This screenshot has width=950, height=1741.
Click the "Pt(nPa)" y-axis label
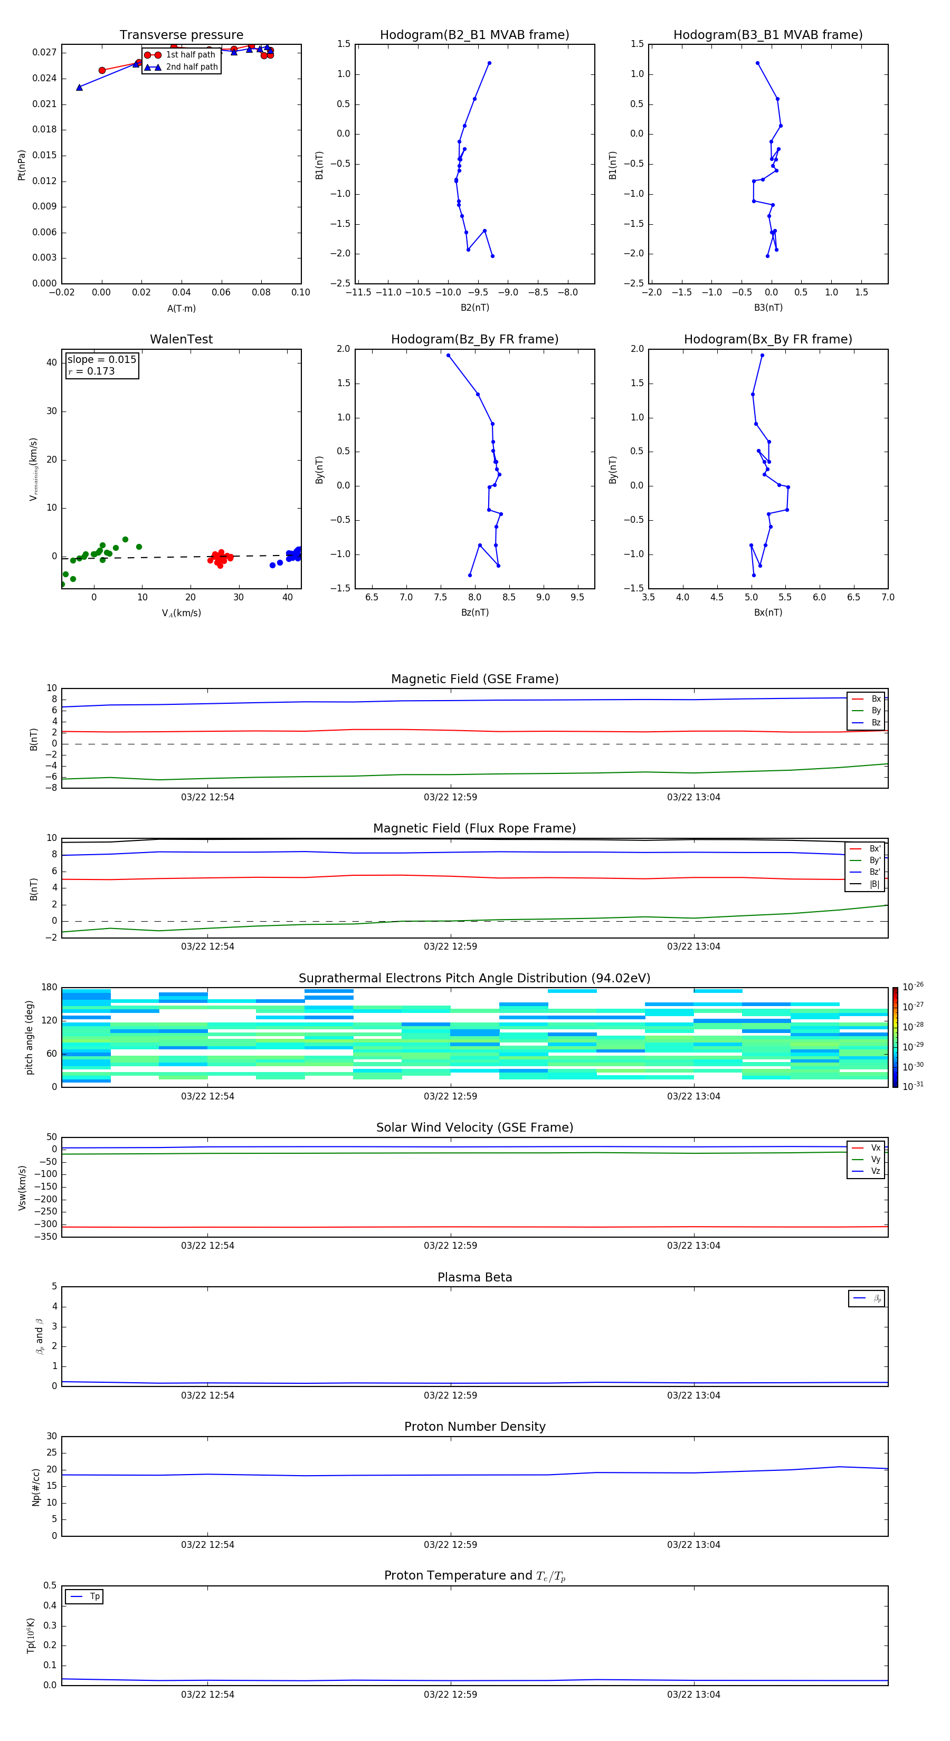[22, 165]
